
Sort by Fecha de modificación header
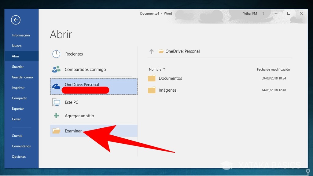[x=273, y=69]
